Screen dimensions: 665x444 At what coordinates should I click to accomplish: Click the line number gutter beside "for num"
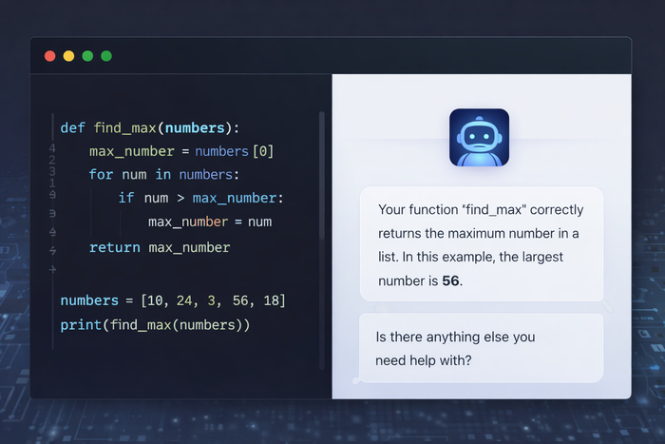[x=51, y=175]
